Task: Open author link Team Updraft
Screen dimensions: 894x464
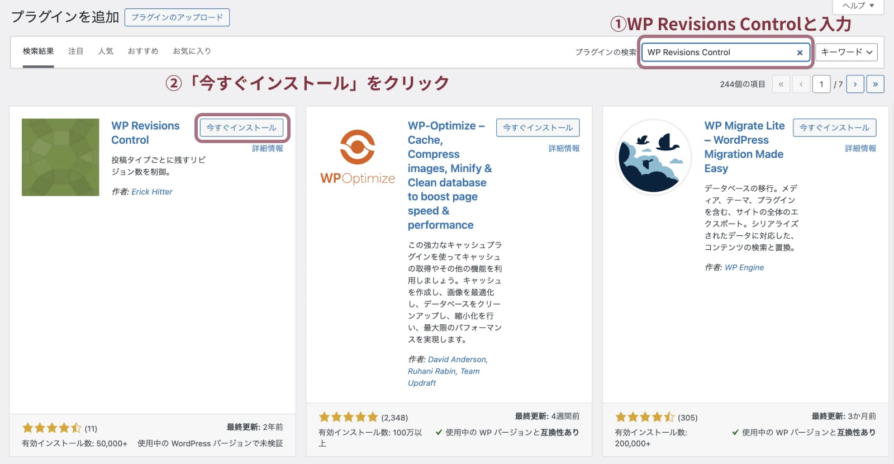Action: 444,377
